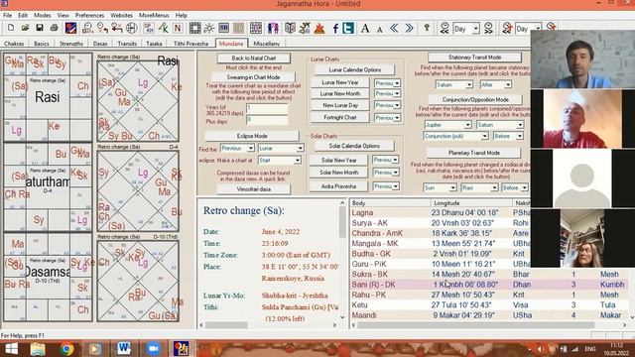Image resolution: width=635 pixels, height=357 pixels.
Task: Open the Previous dropdown beside Lunar New Year
Action: coord(387,83)
